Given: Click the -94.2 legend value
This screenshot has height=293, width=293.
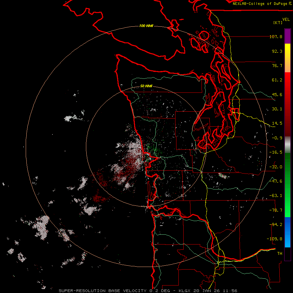Looking at the screenshot, I should 276,225.
